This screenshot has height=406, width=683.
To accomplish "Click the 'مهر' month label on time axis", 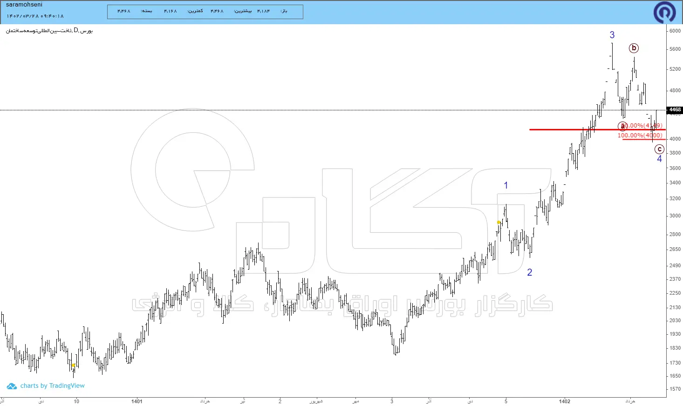I will 355,401.
